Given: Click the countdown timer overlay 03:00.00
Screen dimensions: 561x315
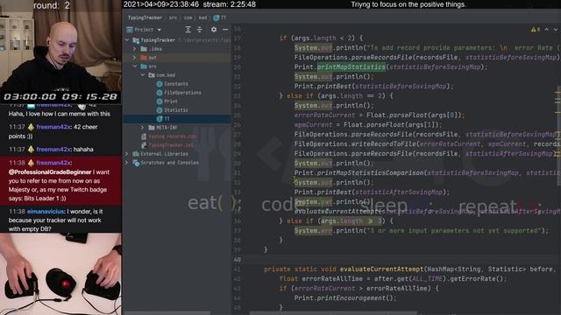Looking at the screenshot, I should coord(30,97).
